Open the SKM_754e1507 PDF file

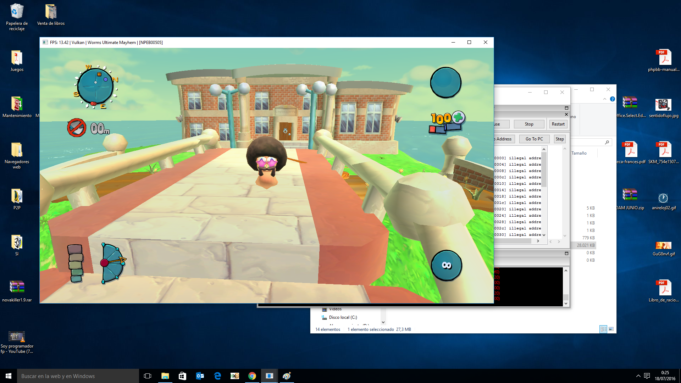664,153
